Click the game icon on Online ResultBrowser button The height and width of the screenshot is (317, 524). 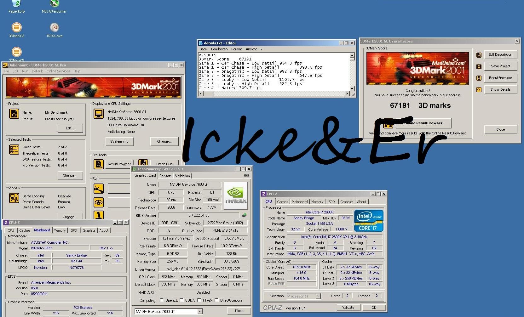(388, 123)
